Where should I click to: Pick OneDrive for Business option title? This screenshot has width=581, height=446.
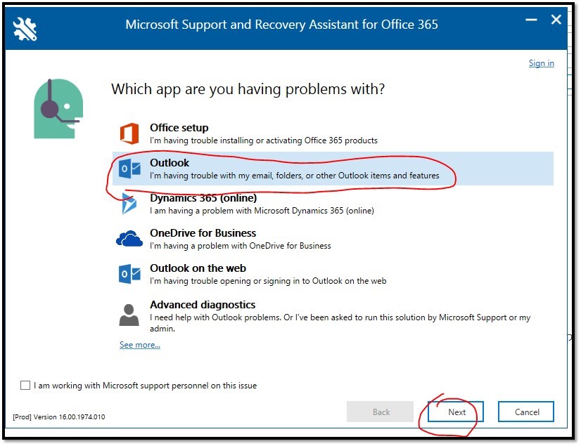coord(203,233)
